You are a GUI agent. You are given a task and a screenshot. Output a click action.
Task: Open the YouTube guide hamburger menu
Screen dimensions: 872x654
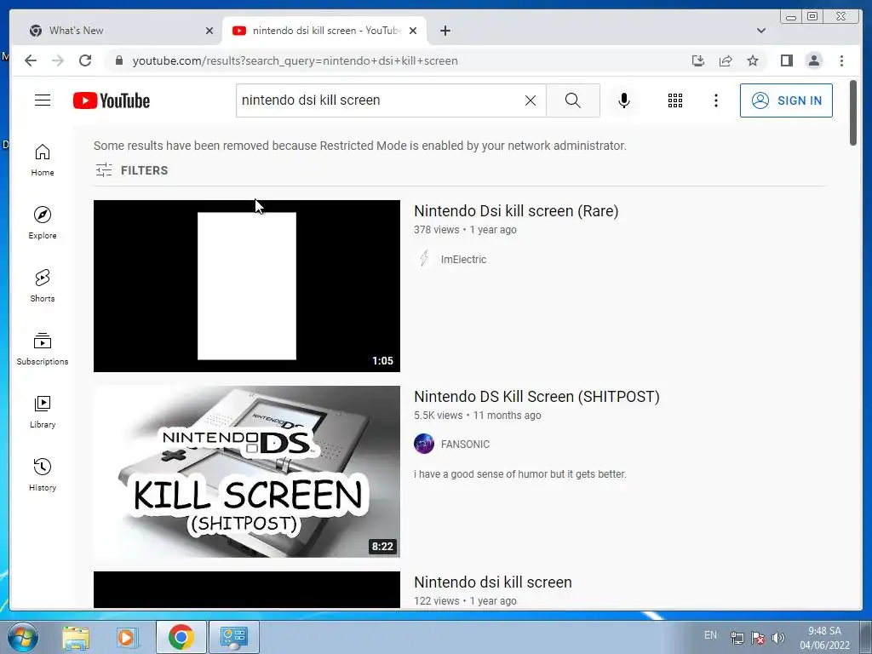43,100
